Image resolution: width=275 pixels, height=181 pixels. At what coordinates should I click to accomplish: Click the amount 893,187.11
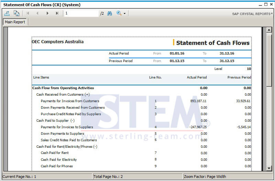coord(198,101)
